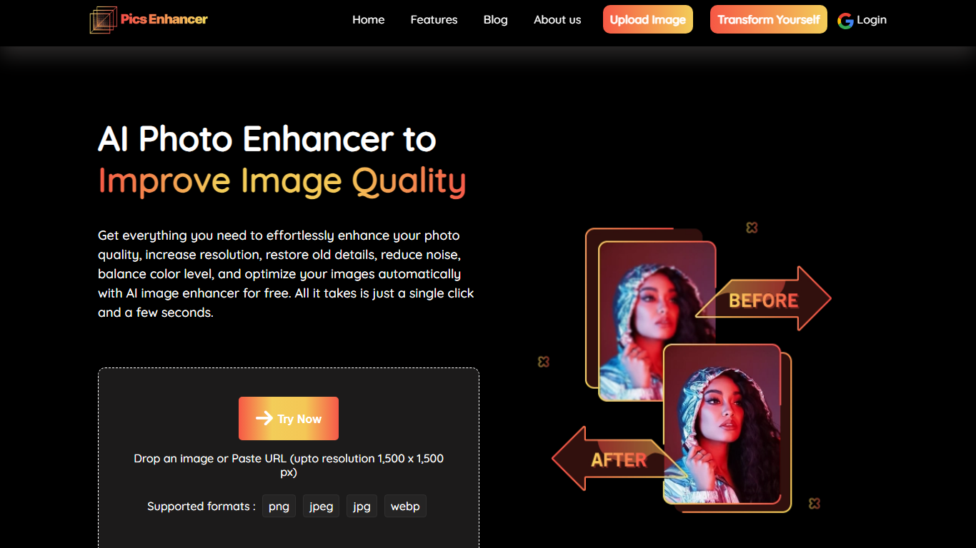
Task: Select the webp format tag
Action: pos(405,506)
